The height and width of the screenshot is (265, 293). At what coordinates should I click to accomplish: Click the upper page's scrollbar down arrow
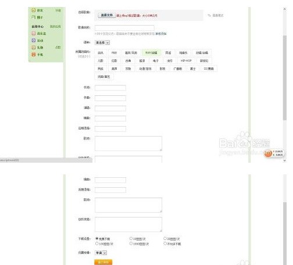point(285,160)
